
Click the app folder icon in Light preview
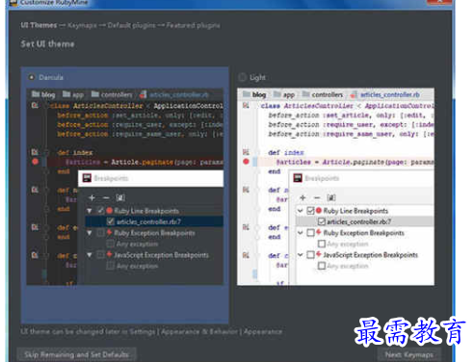tap(277, 94)
